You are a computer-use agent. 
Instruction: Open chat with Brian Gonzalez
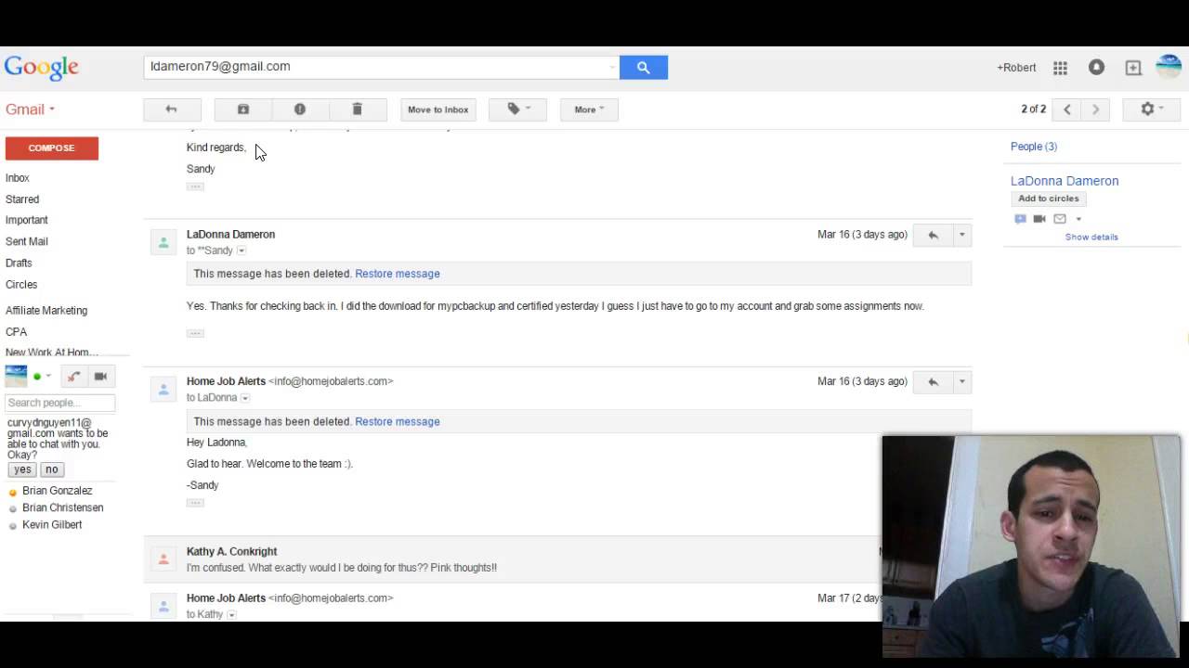pyautogui.click(x=57, y=491)
